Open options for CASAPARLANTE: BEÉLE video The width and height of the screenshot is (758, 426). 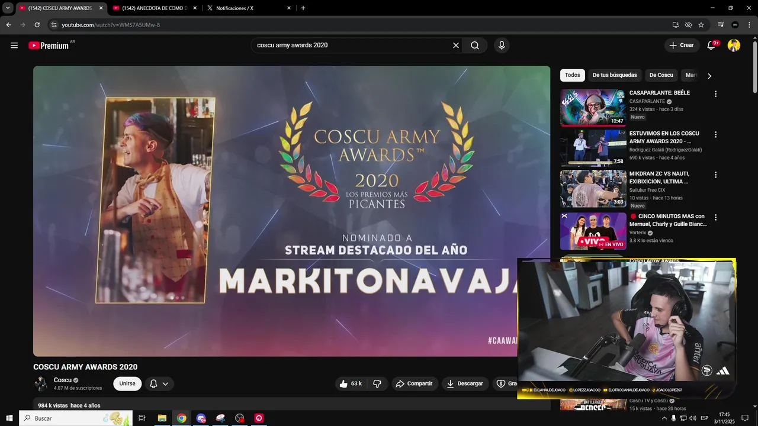tap(715, 94)
